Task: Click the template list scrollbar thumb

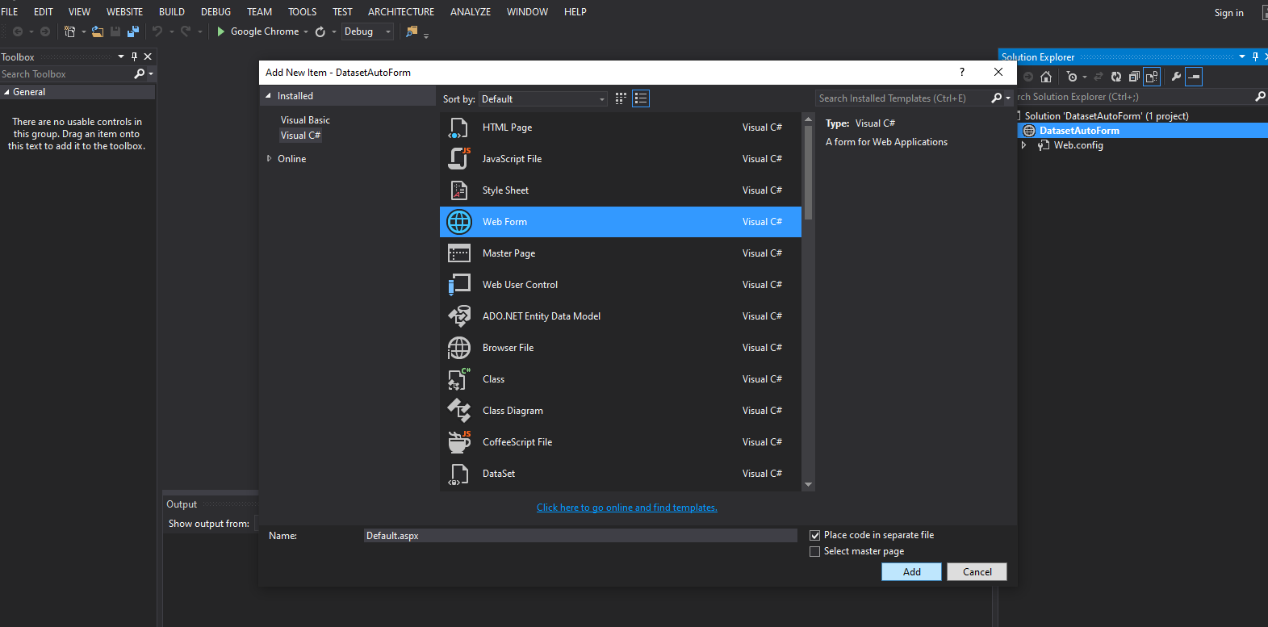Action: pyautogui.click(x=808, y=172)
